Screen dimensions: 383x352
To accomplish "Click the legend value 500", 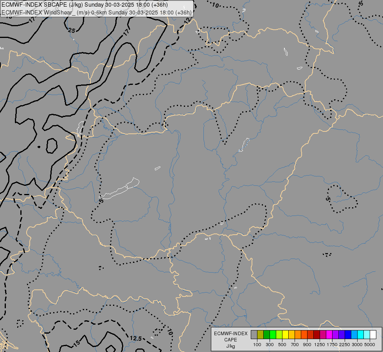I will click(x=282, y=345).
